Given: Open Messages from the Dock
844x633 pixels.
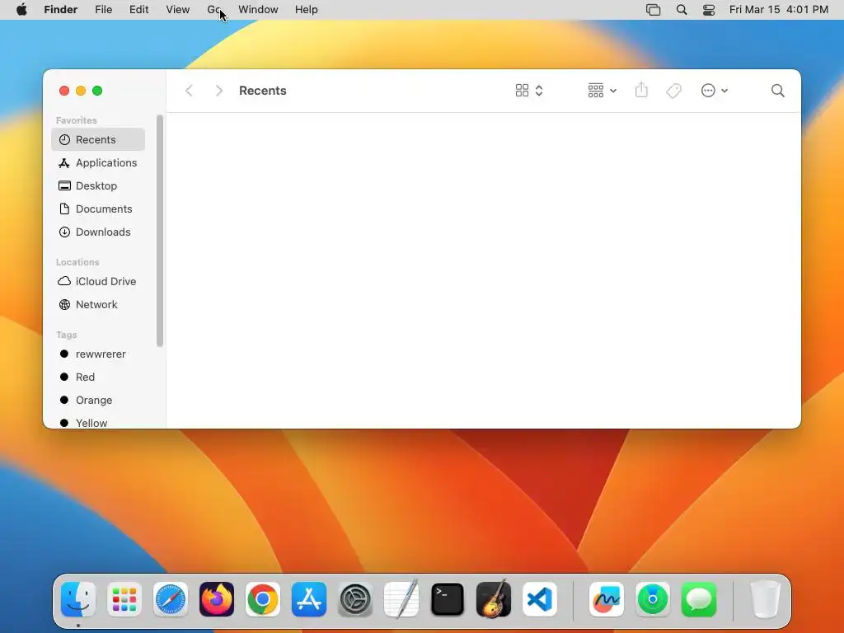Looking at the screenshot, I should 699,599.
